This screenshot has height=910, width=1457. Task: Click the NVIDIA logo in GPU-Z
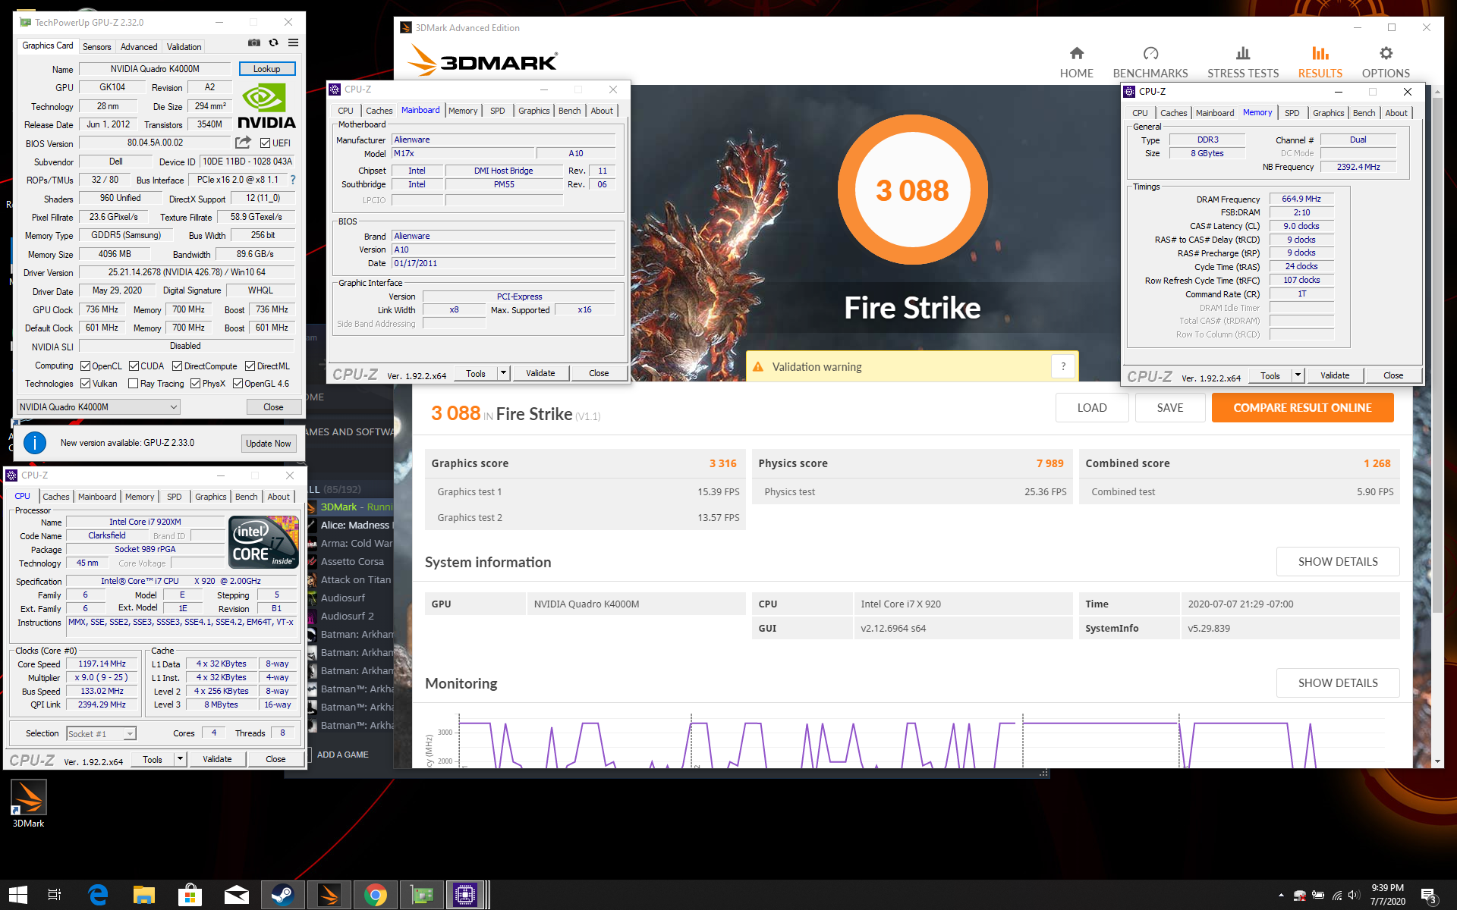click(266, 107)
